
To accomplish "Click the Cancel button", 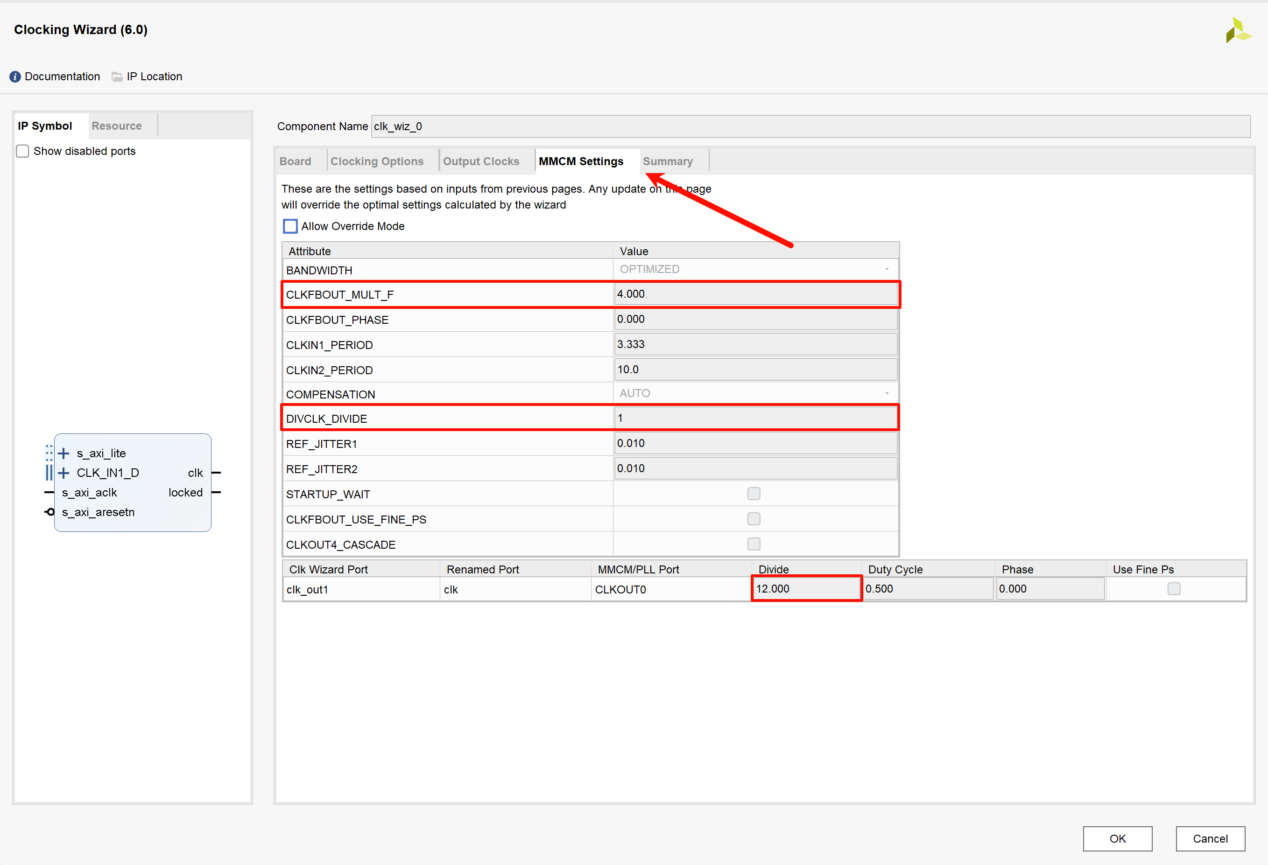I will pos(1210,838).
